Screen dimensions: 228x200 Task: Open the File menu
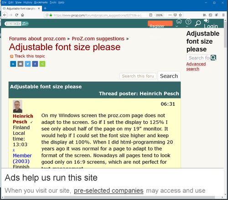(4, 2)
